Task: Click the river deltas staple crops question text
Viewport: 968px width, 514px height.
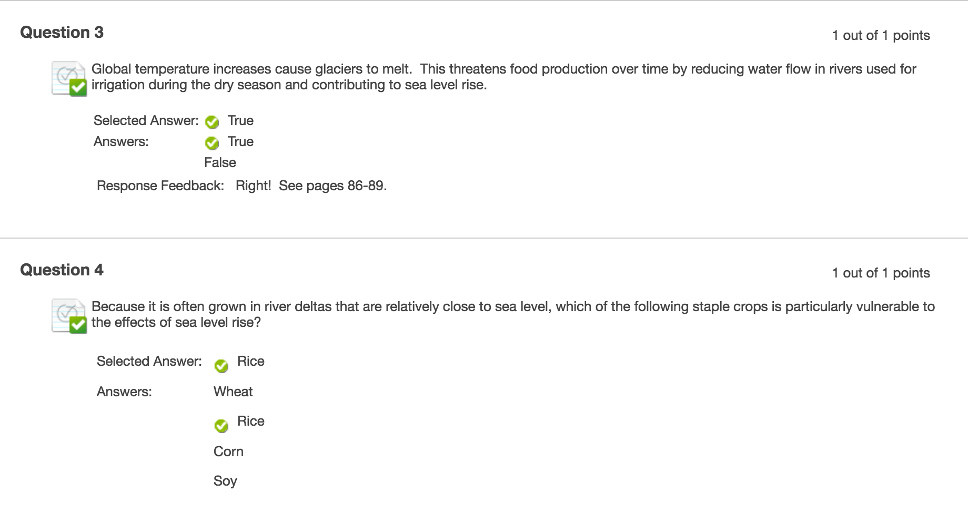Action: (513, 314)
